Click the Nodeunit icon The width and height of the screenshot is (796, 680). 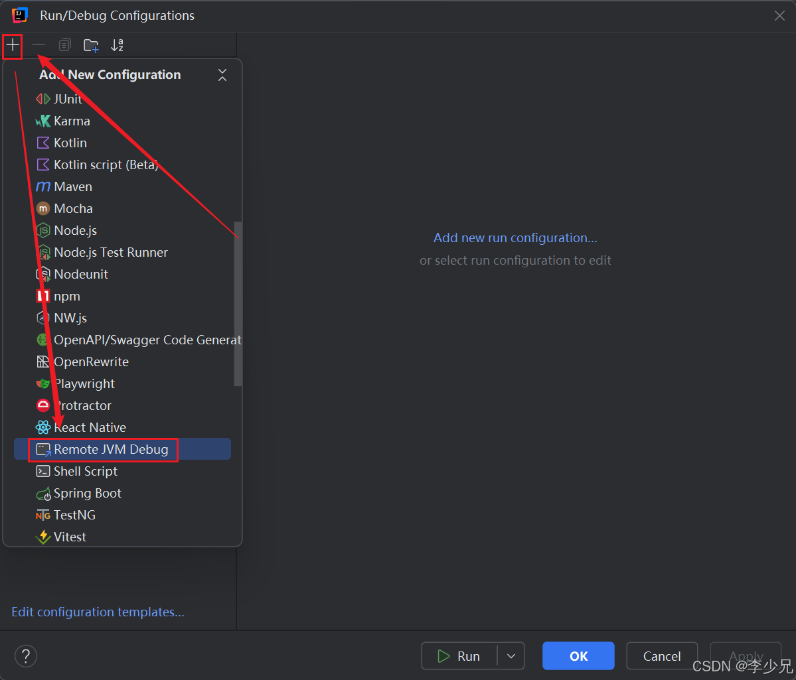point(43,274)
